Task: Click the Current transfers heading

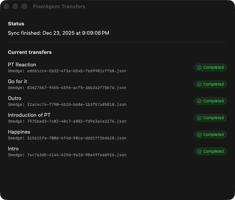Action: click(30, 52)
